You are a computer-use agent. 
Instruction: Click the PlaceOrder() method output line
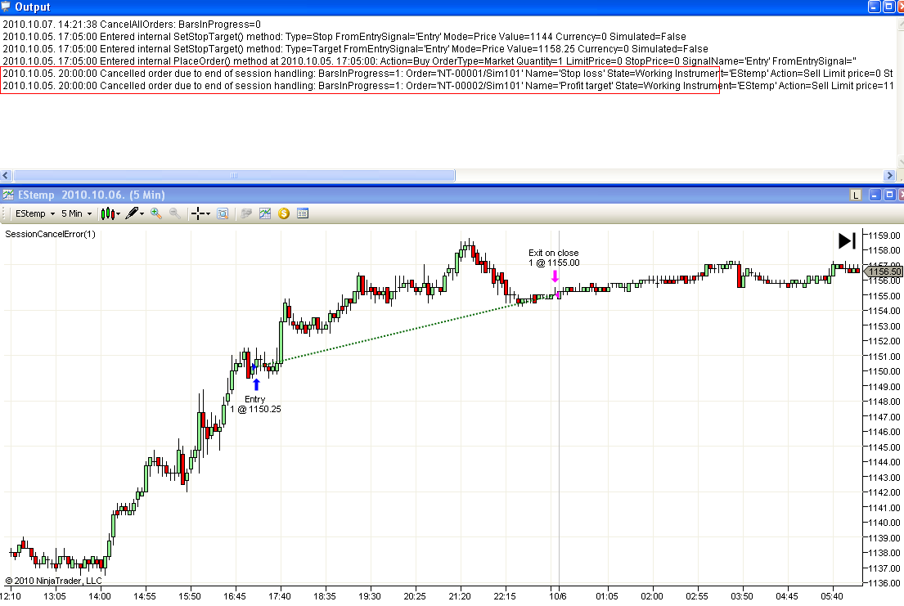click(x=430, y=61)
